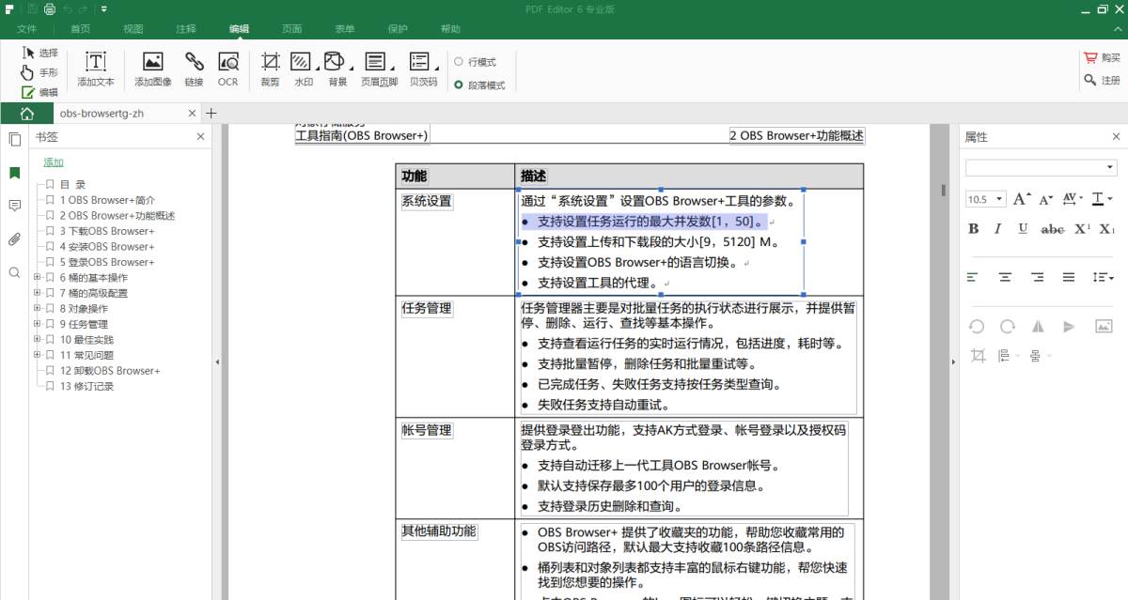
Task: Apply bold formatting in properties panel
Action: pyautogui.click(x=973, y=228)
